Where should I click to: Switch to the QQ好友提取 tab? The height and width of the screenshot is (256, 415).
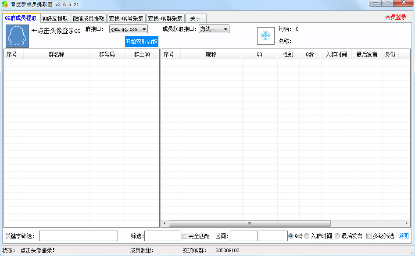55,18
